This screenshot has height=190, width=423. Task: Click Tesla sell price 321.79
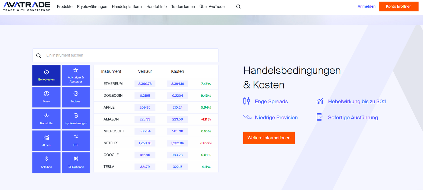145,167
